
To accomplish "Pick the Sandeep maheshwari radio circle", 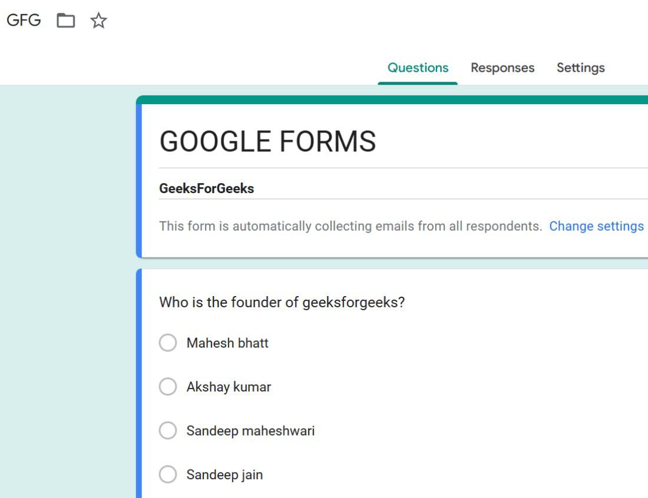I will click(168, 431).
